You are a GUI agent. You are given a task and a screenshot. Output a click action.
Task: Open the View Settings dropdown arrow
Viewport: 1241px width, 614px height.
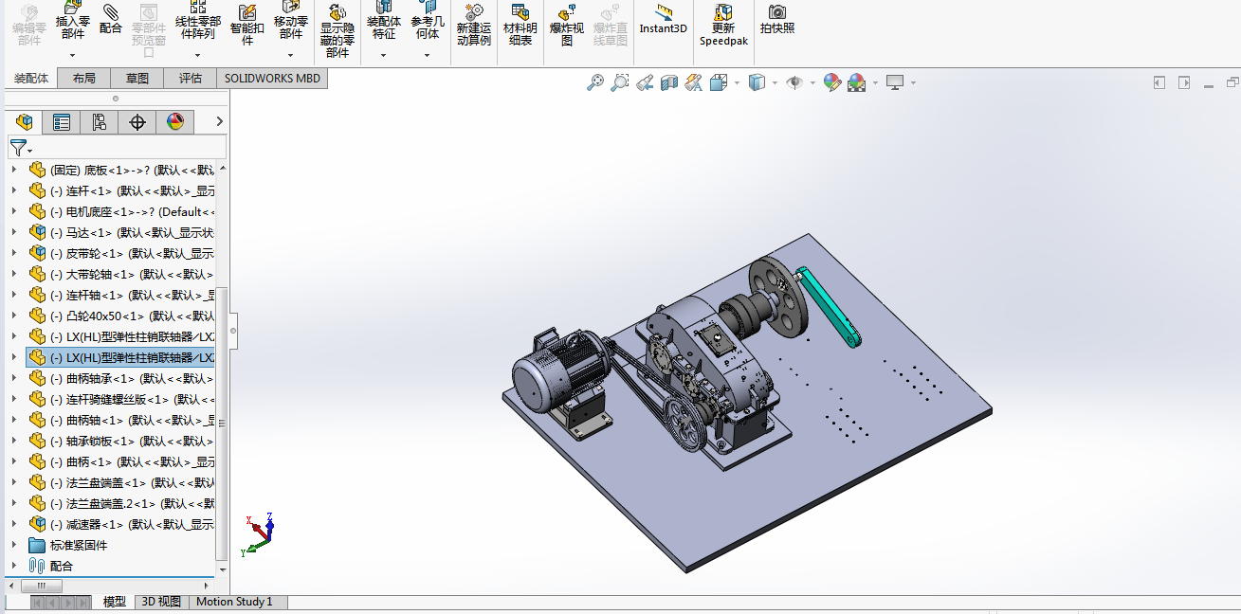[913, 83]
